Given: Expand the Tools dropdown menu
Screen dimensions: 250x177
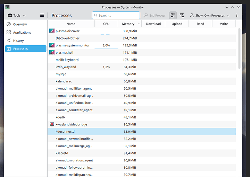Looking at the screenshot, I should coord(16,15).
